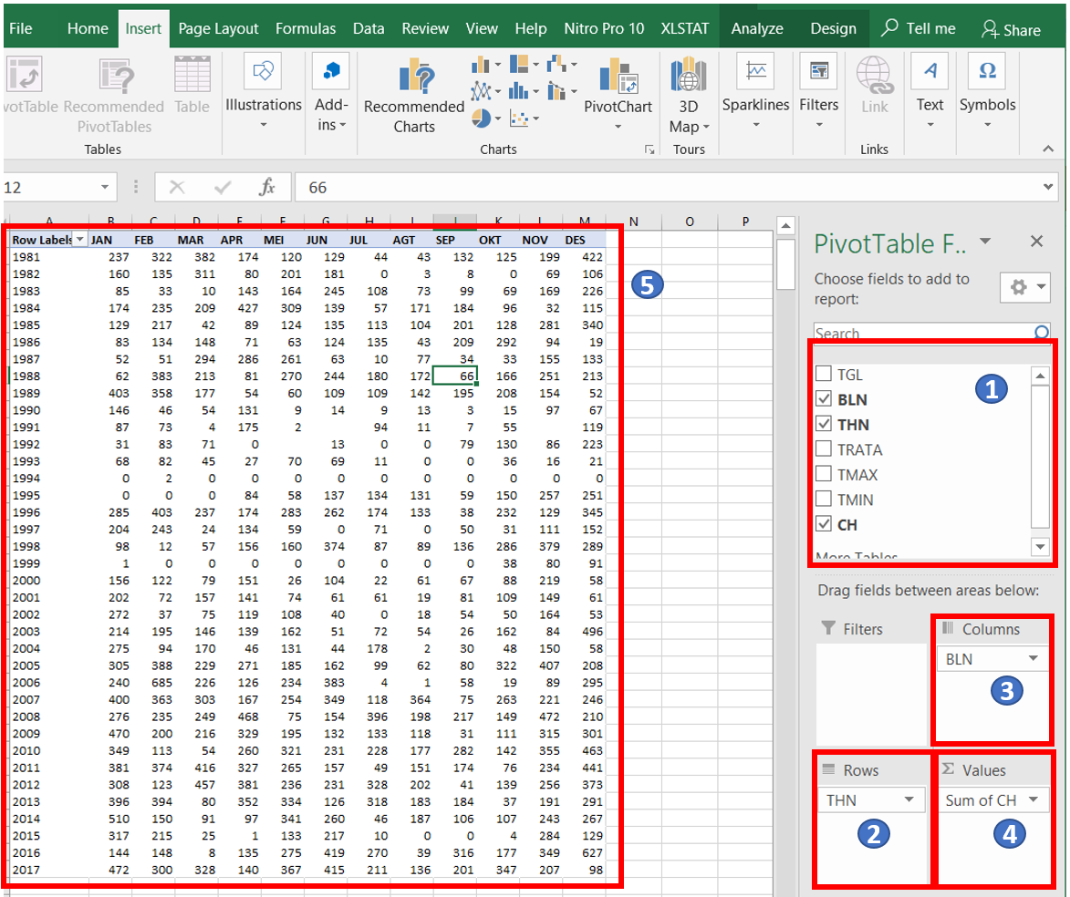
Task: Check the TGL field
Action: [824, 374]
